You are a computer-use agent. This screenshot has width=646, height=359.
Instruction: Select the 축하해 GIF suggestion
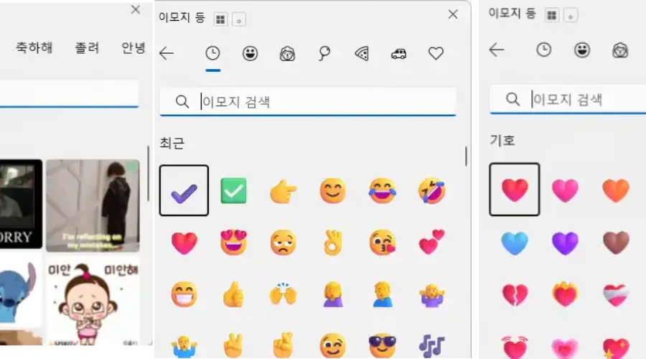(34, 48)
